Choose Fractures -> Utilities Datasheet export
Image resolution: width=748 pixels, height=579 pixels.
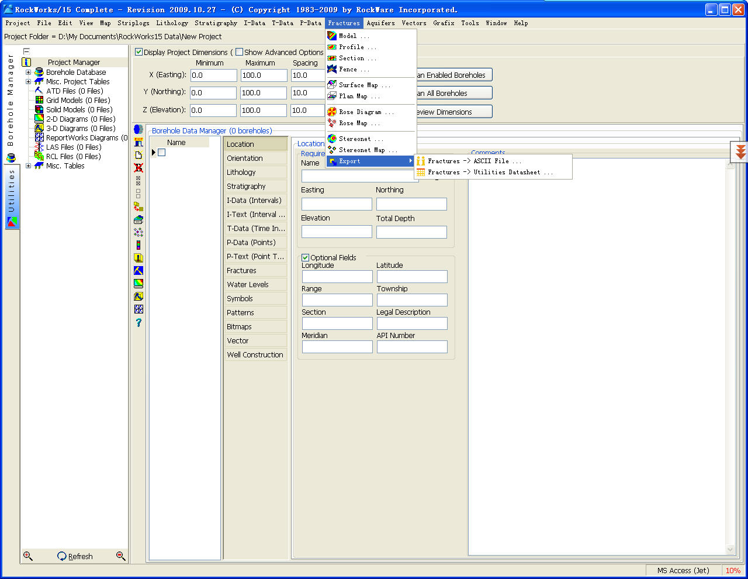(x=493, y=172)
